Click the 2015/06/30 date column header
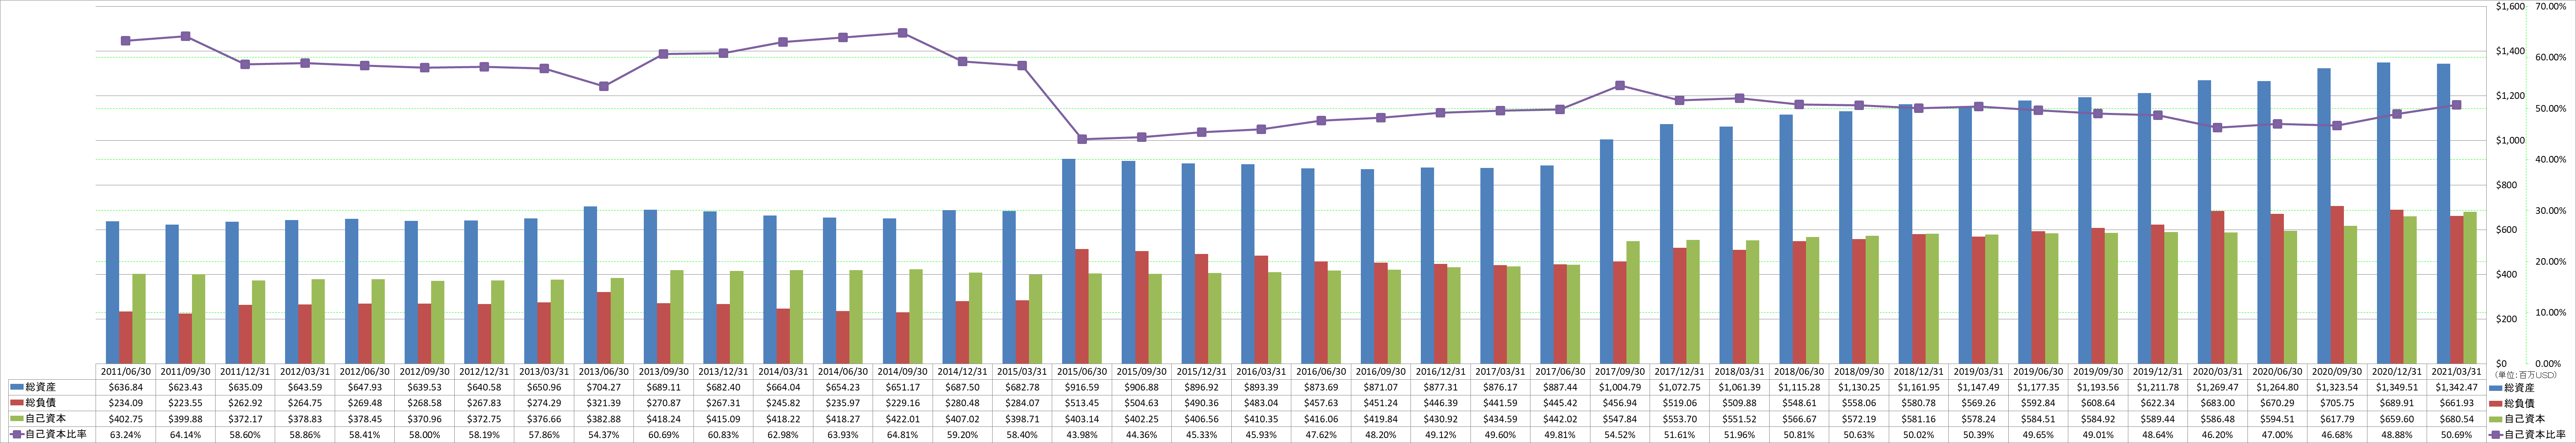 [x=1081, y=371]
